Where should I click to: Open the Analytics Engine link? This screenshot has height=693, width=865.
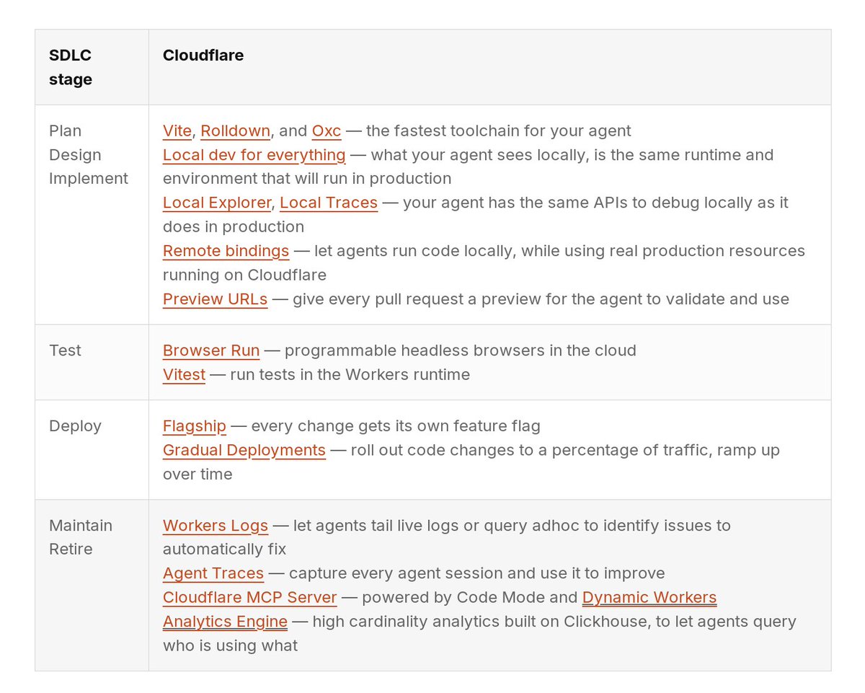226,622
